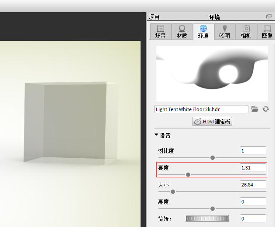
Task: Click the 大小 slider handle
Action: pyautogui.click(x=173, y=192)
